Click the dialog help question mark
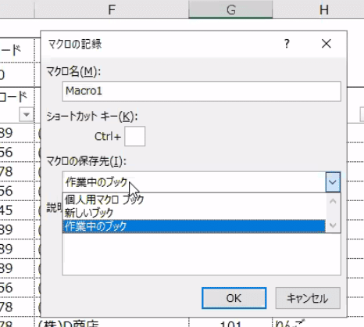364x327 pixels. click(287, 44)
